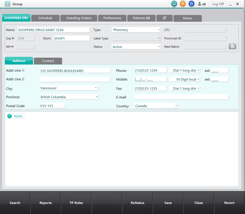The image size is (245, 214).
Task: Click the Log Off button
Action: click(218, 4)
